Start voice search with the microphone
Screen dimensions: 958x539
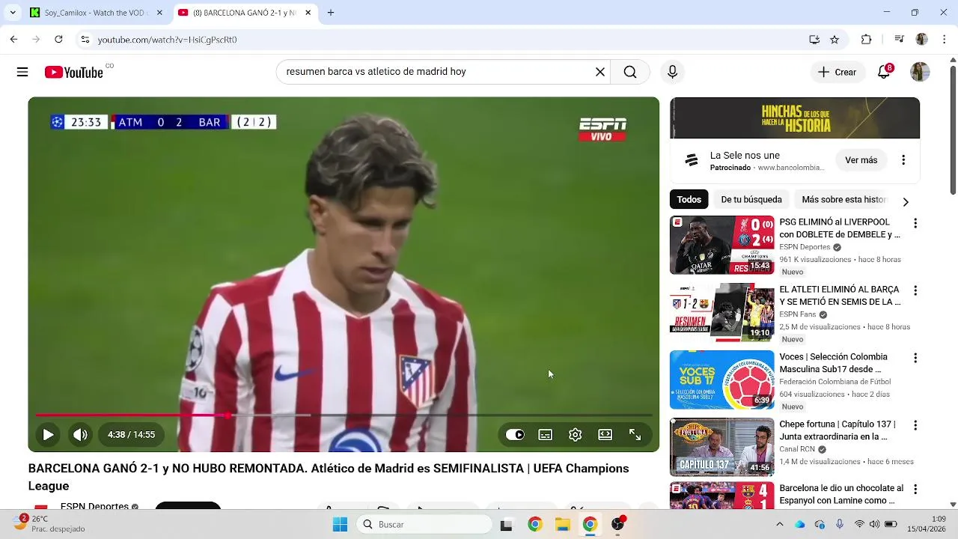pos(672,72)
